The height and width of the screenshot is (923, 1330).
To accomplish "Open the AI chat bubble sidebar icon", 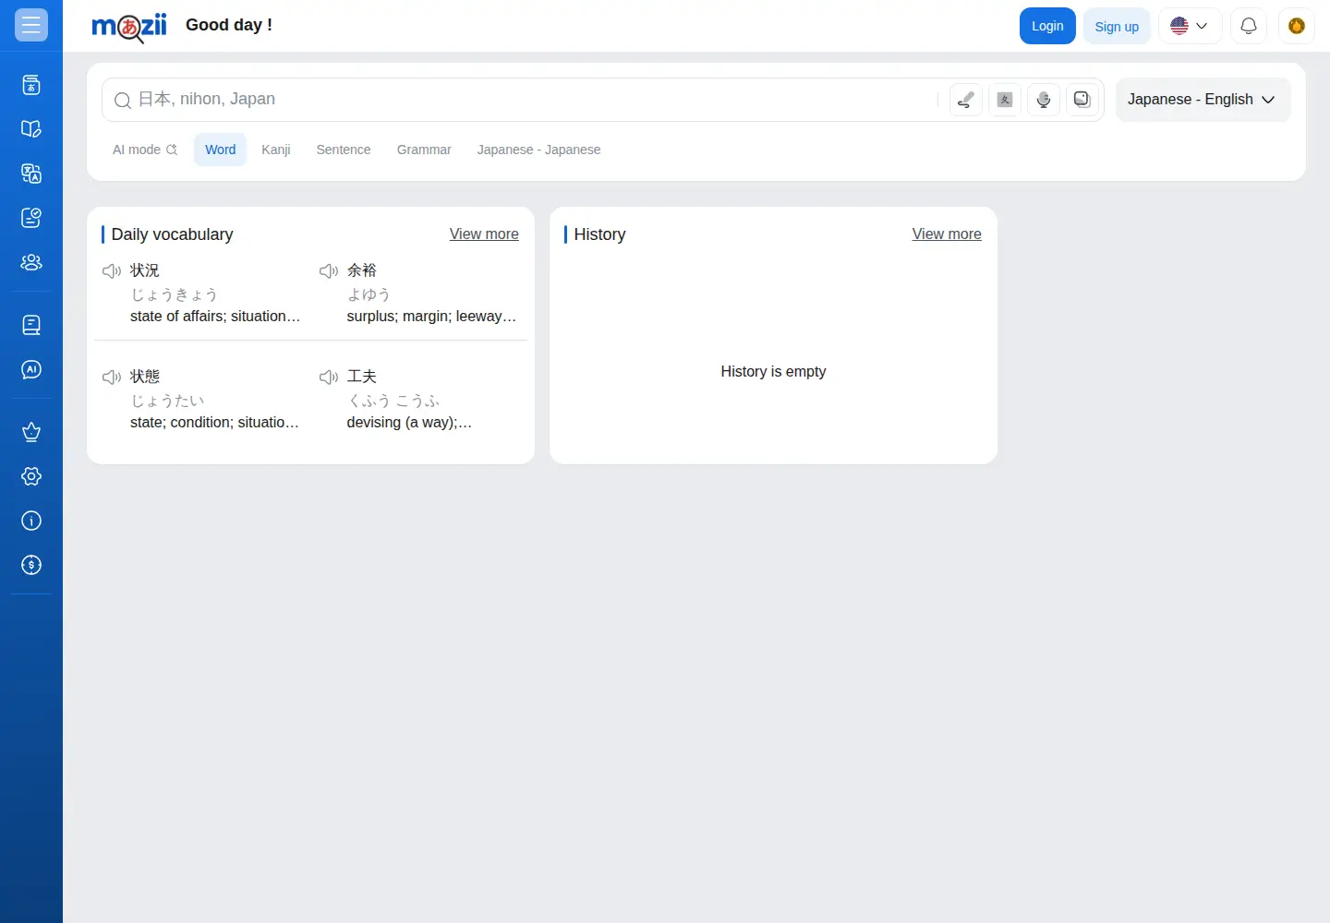I will 31,369.
